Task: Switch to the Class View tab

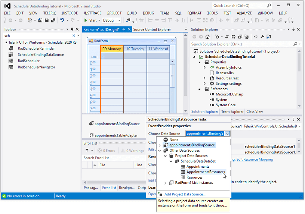Action: click(255, 111)
